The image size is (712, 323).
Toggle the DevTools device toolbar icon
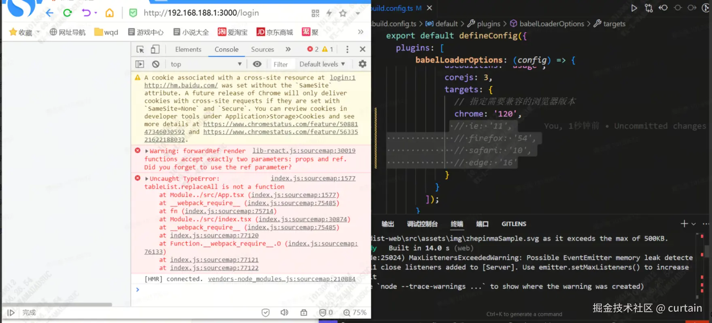155,49
